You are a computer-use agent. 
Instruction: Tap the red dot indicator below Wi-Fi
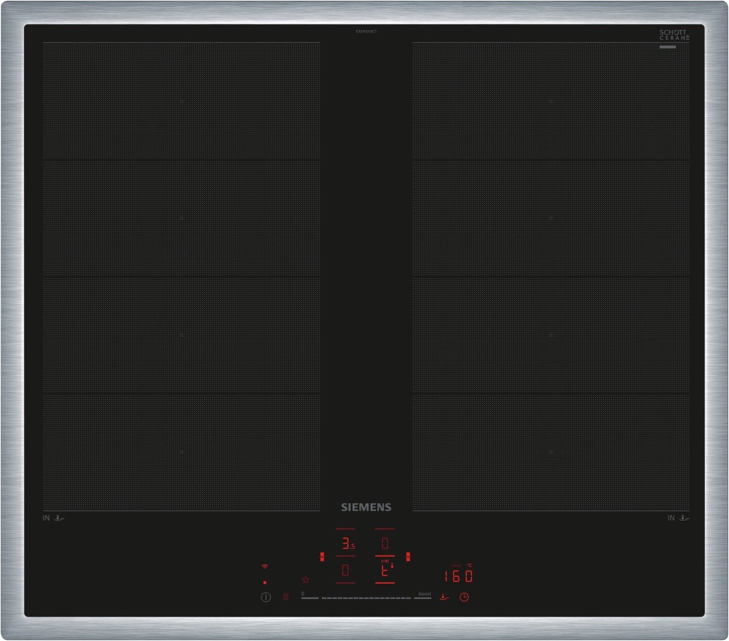coord(265,582)
